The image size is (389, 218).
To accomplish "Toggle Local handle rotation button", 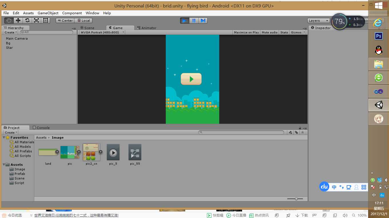I will click(83, 20).
